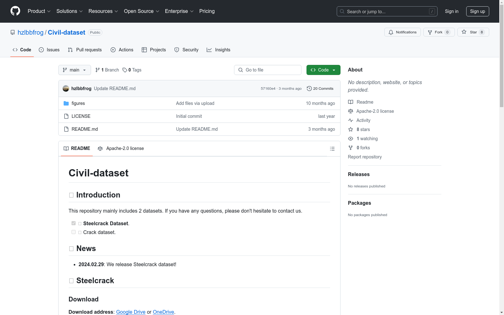Click the Security shield icon
The width and height of the screenshot is (504, 315).
[177, 50]
